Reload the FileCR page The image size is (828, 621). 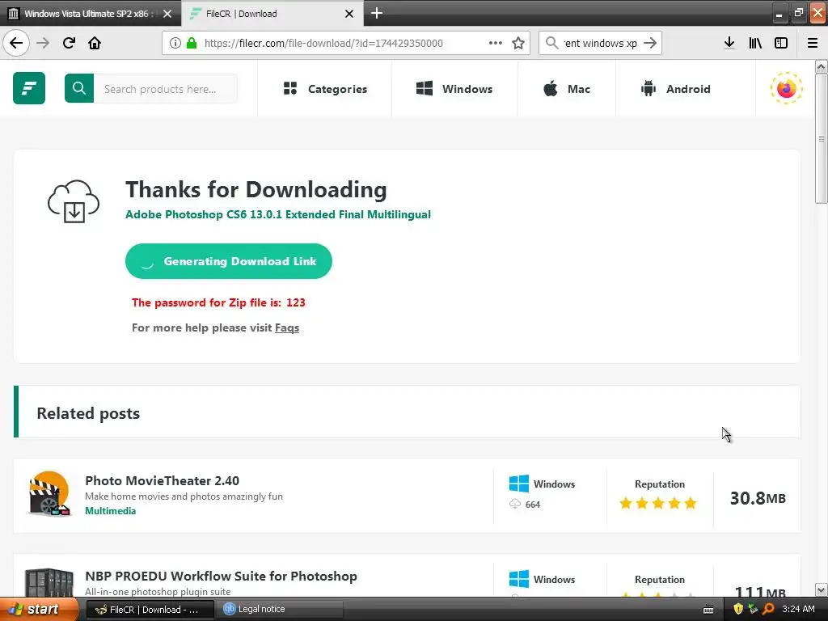(69, 43)
